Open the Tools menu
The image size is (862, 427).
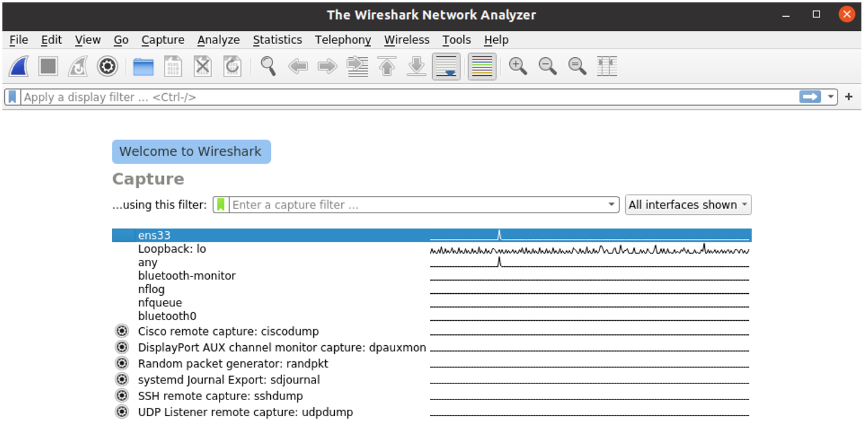tap(457, 40)
